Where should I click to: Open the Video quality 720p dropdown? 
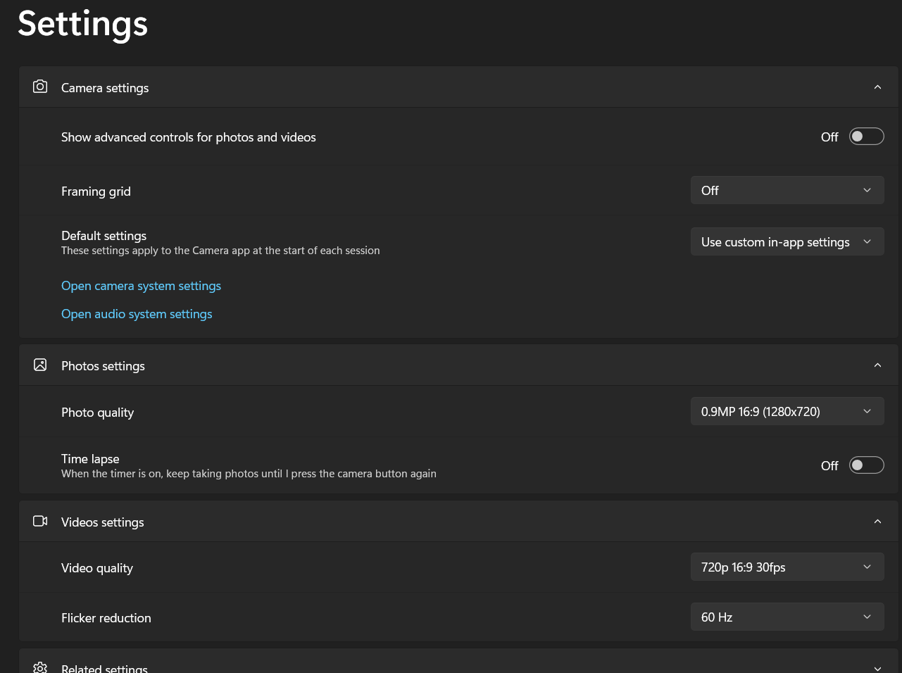[x=787, y=567]
